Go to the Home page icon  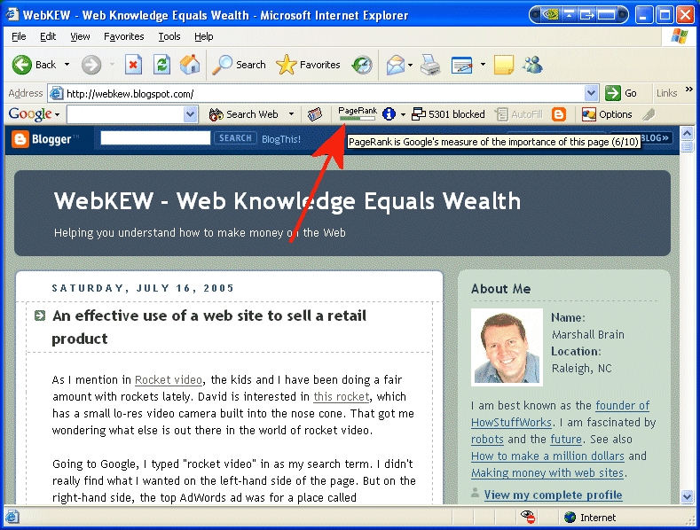coord(190,65)
